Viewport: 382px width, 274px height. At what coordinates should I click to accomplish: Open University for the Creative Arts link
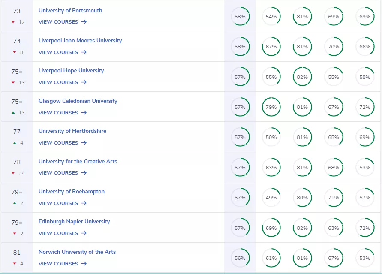pyautogui.click(x=78, y=162)
